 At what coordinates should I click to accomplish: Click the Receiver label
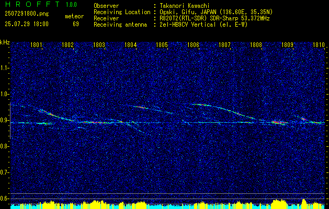pyautogui.click(x=106, y=18)
